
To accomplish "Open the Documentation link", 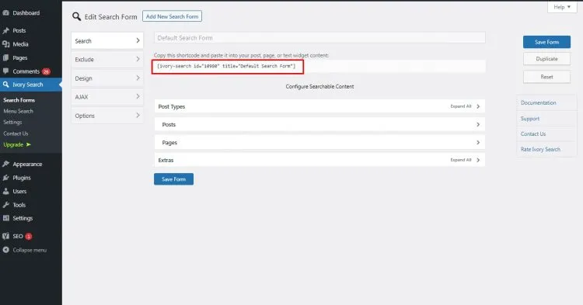I will coord(539,102).
